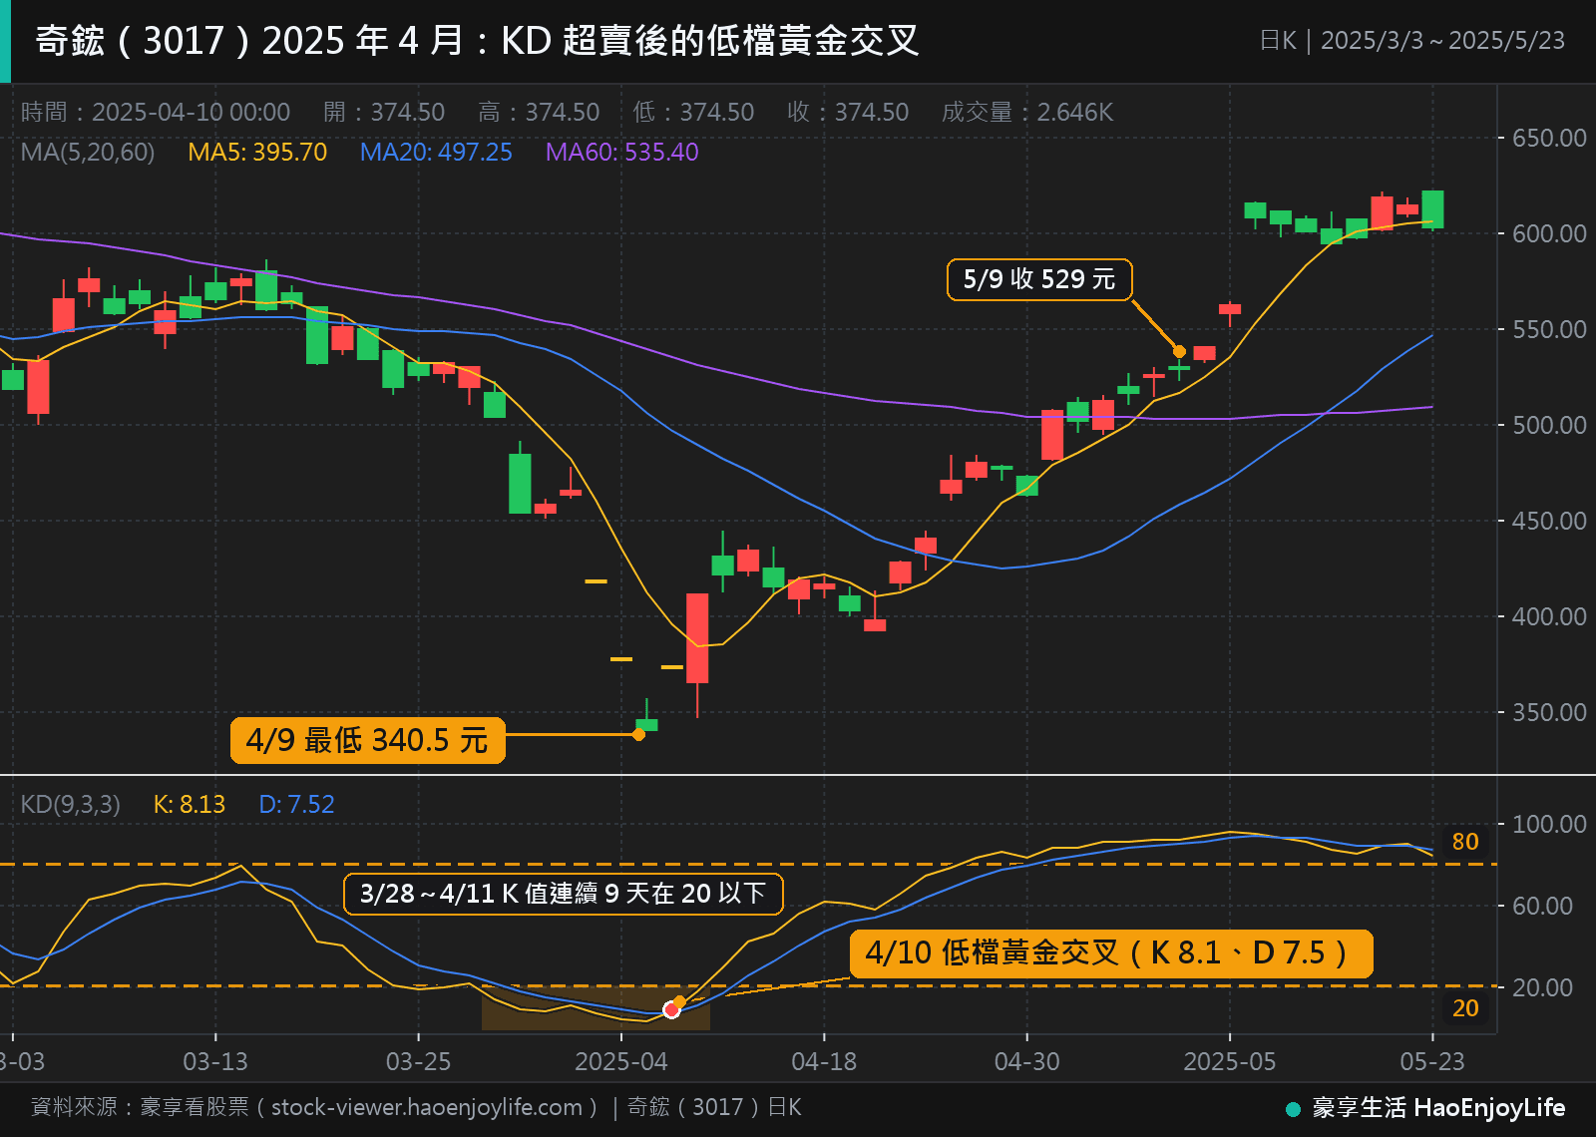The width and height of the screenshot is (1596, 1137).
Task: Click the D: 7.52 value
Action: click(296, 805)
